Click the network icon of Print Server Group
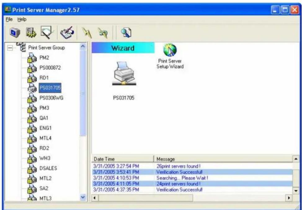This screenshot has height=210, width=302. tap(21, 47)
